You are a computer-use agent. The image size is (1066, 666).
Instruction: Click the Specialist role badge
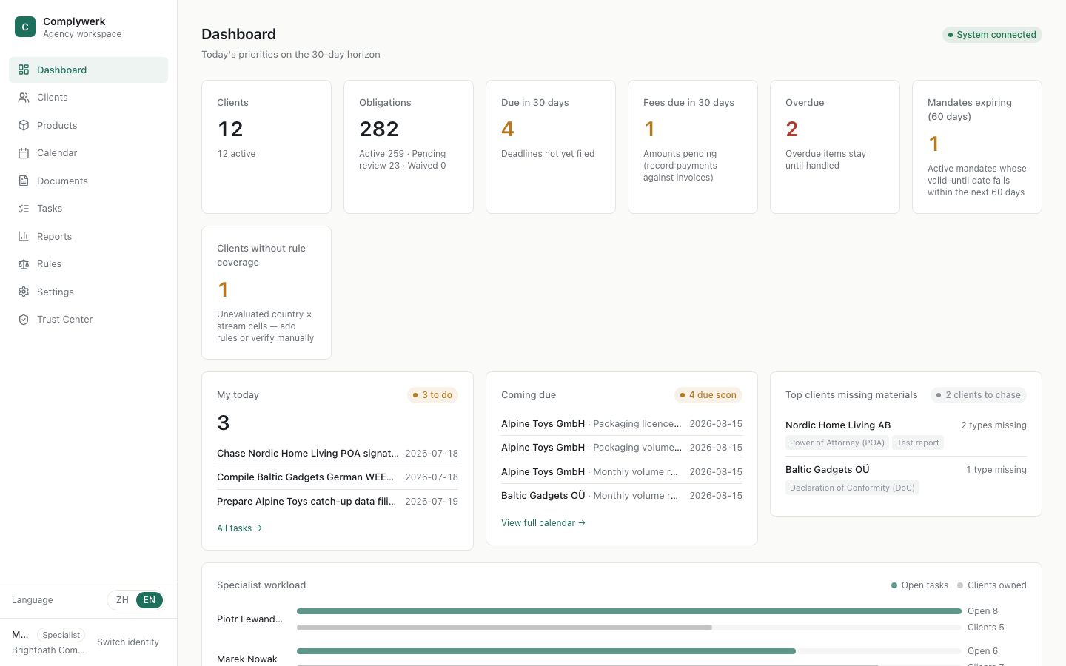(x=61, y=635)
